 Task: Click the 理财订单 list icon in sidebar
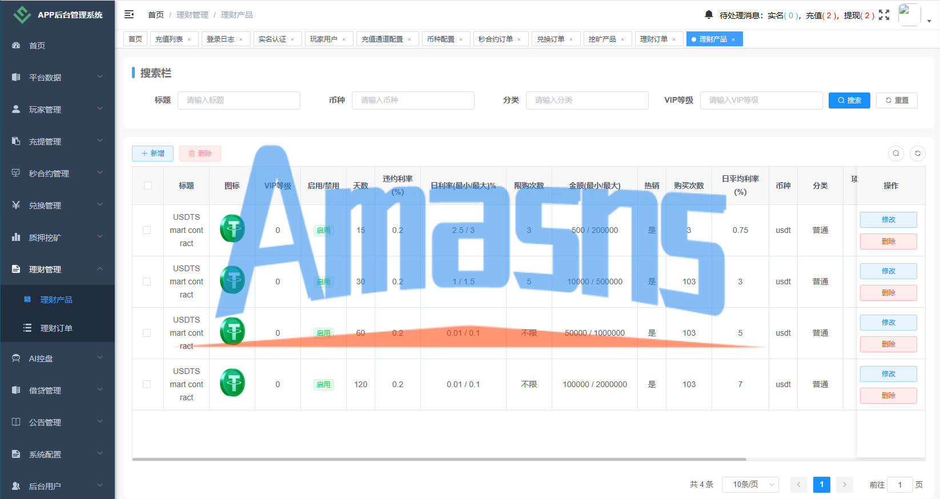coord(27,328)
